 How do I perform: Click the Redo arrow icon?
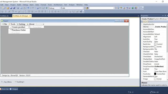(33, 8)
